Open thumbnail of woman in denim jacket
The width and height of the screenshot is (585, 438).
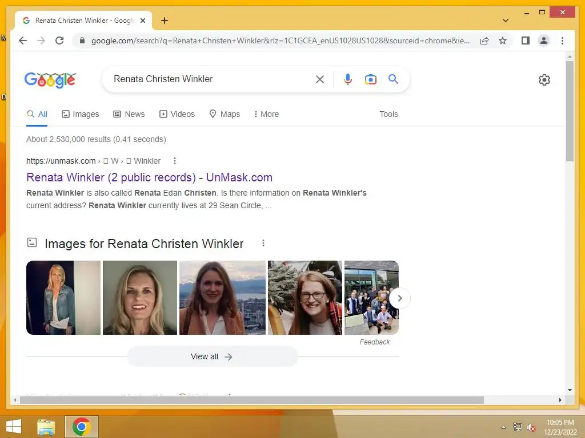[63, 298]
